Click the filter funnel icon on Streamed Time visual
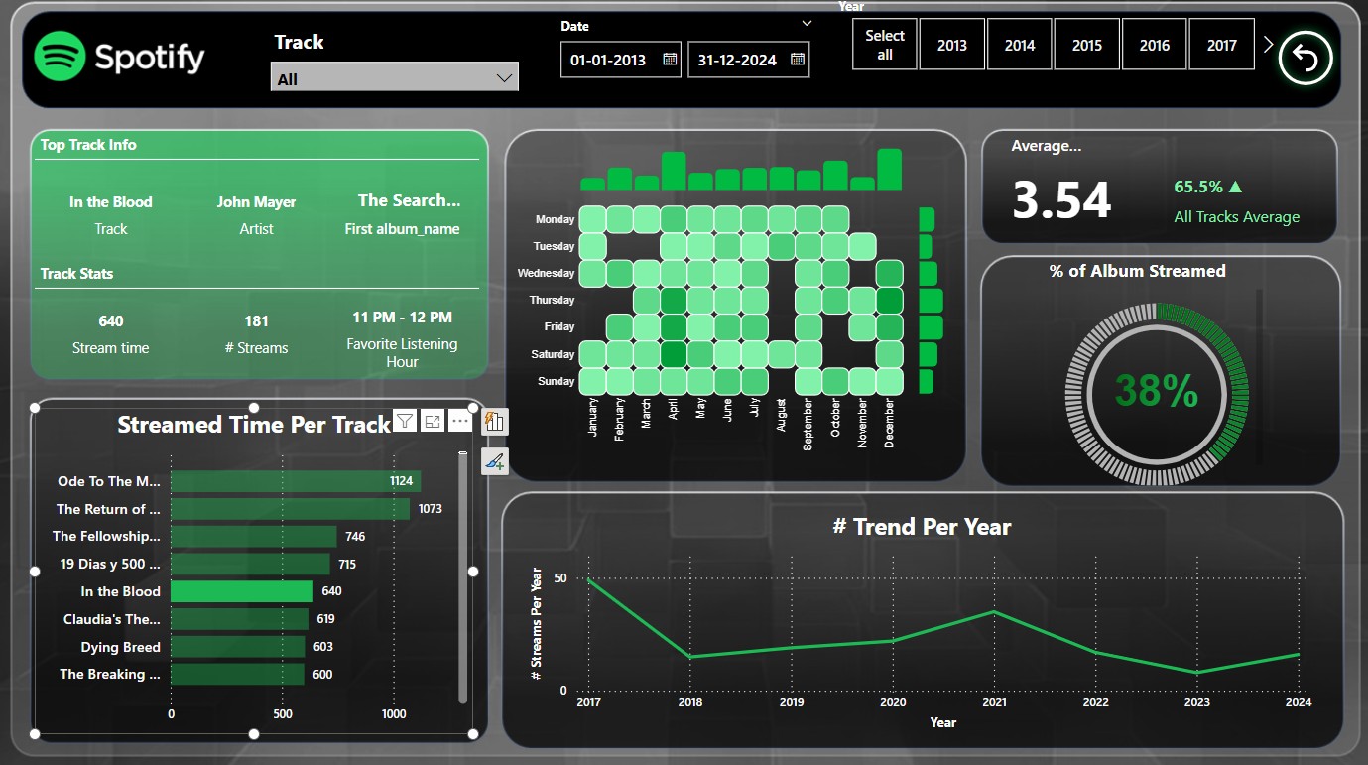Image resolution: width=1368 pixels, height=765 pixels. coord(404,422)
